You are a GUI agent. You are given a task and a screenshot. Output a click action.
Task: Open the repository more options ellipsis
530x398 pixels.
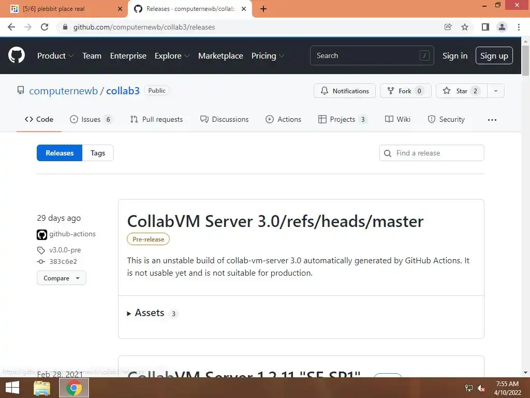point(492,120)
